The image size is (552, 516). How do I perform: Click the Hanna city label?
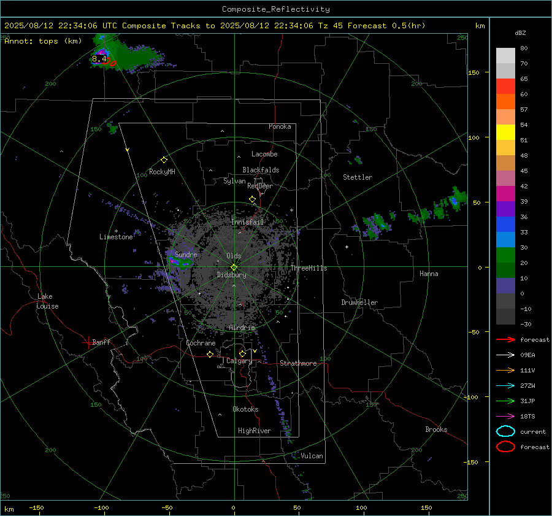(x=429, y=274)
